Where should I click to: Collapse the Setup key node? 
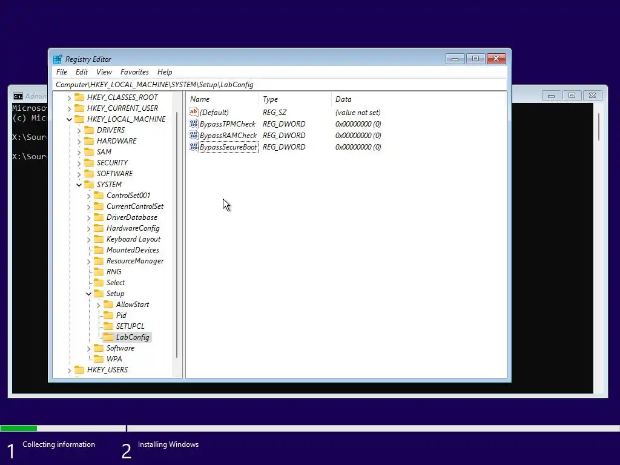88,294
